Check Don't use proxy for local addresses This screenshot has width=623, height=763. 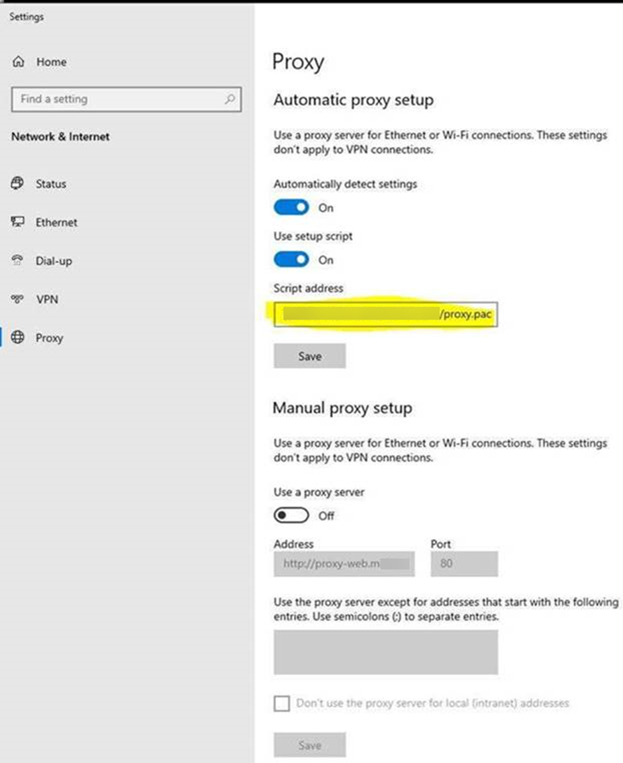(x=282, y=703)
